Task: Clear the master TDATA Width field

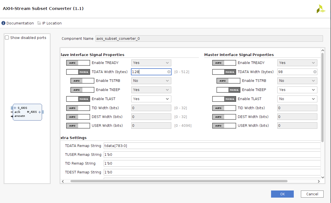Action: pyautogui.click(x=315, y=72)
